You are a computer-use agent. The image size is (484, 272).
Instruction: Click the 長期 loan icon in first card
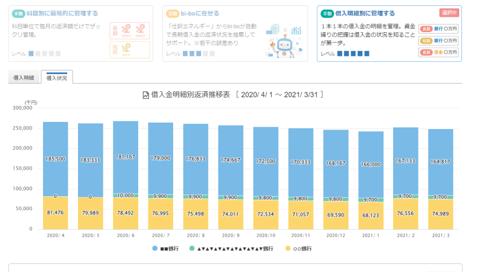[130, 31]
